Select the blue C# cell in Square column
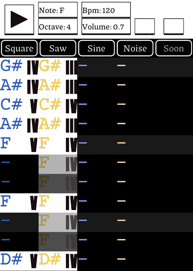This screenshot has height=271, width=193. coord(19,106)
